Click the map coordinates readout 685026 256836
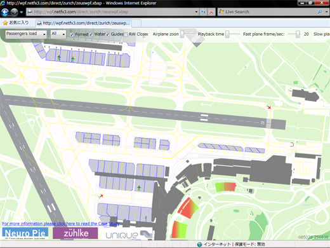330x248 pixels. (313, 237)
